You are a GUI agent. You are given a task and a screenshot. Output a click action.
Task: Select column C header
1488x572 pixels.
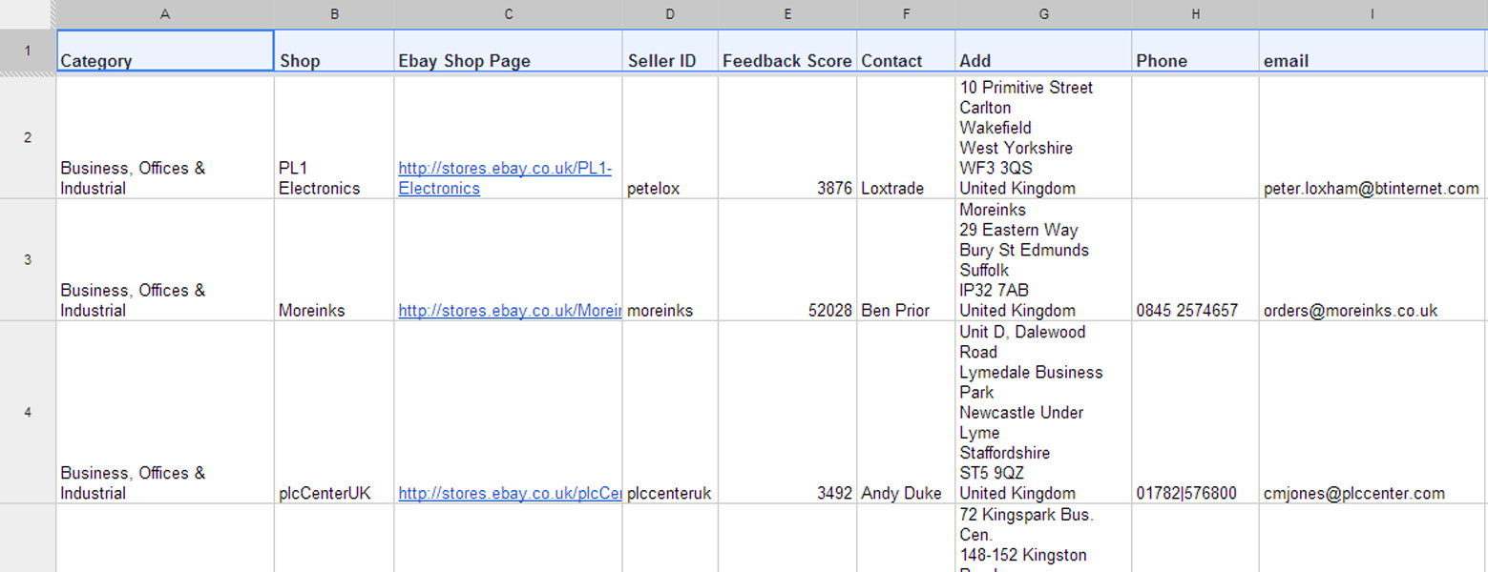(508, 13)
